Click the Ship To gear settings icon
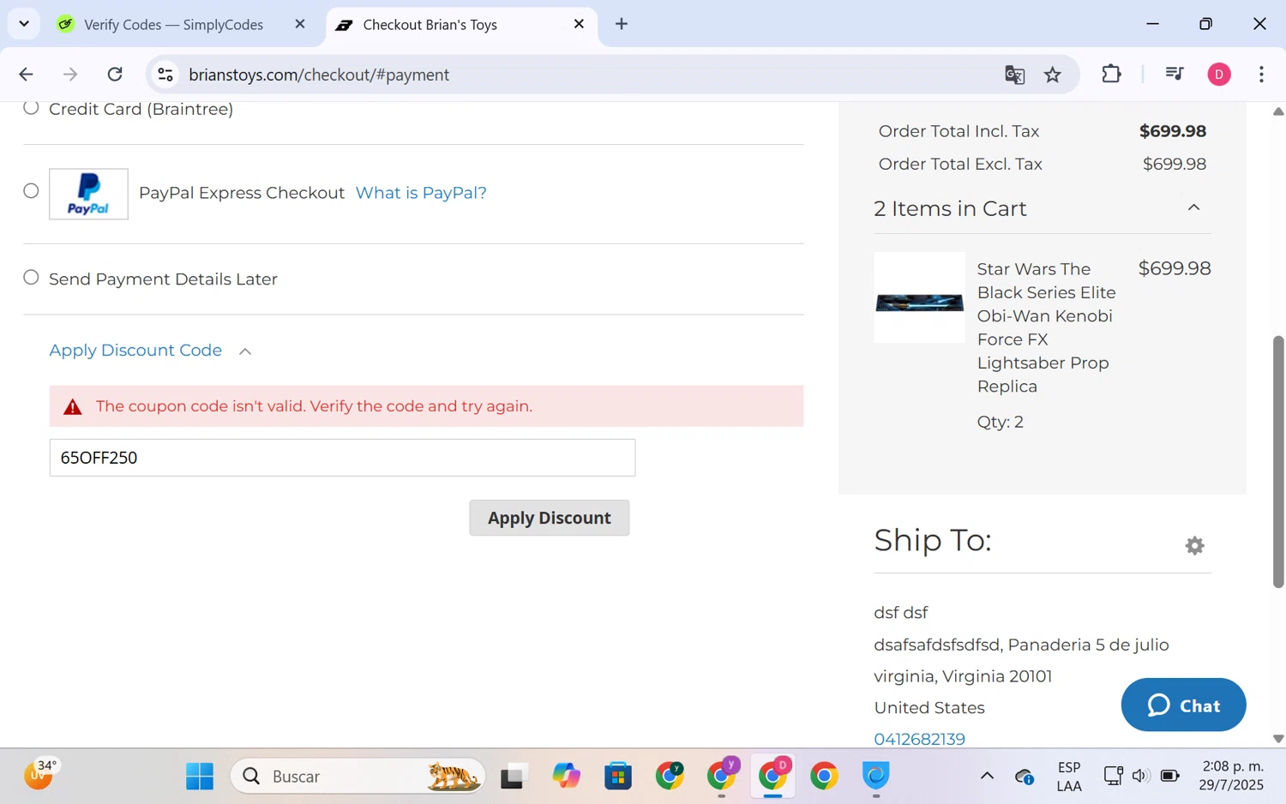The height and width of the screenshot is (804, 1286). [x=1194, y=546]
